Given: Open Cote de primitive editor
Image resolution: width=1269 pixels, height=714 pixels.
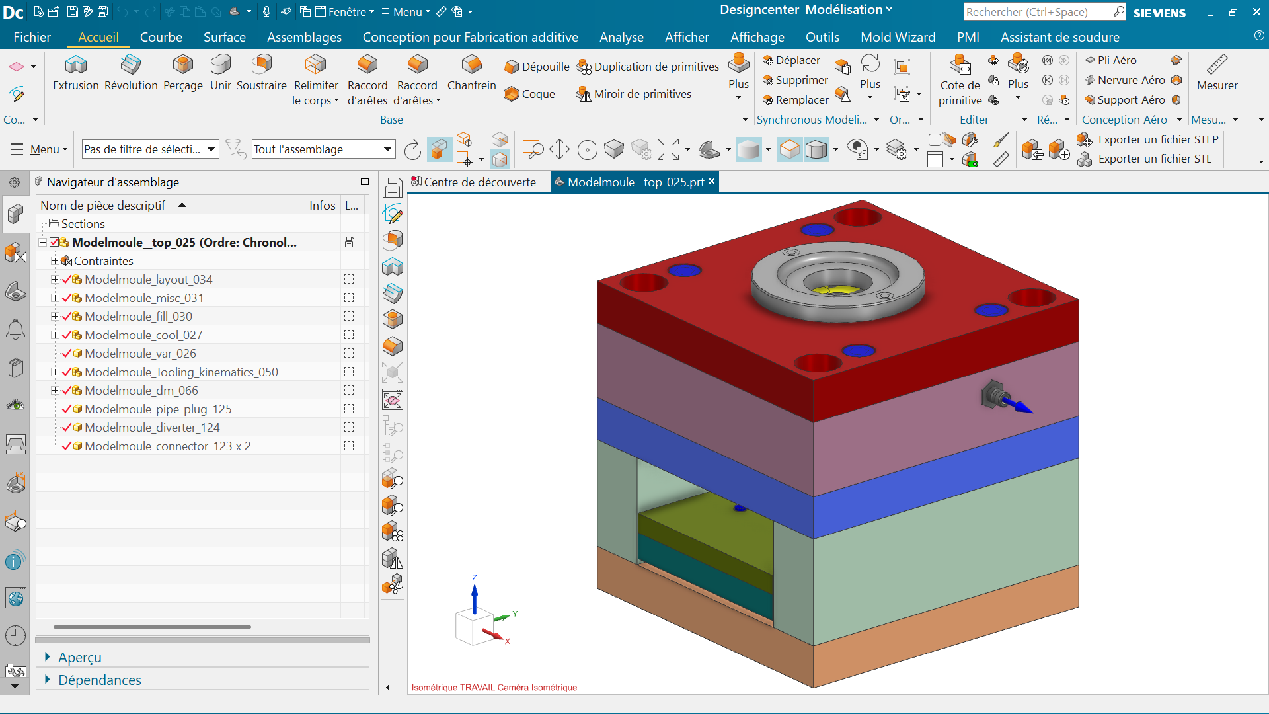Looking at the screenshot, I should coord(960,81).
